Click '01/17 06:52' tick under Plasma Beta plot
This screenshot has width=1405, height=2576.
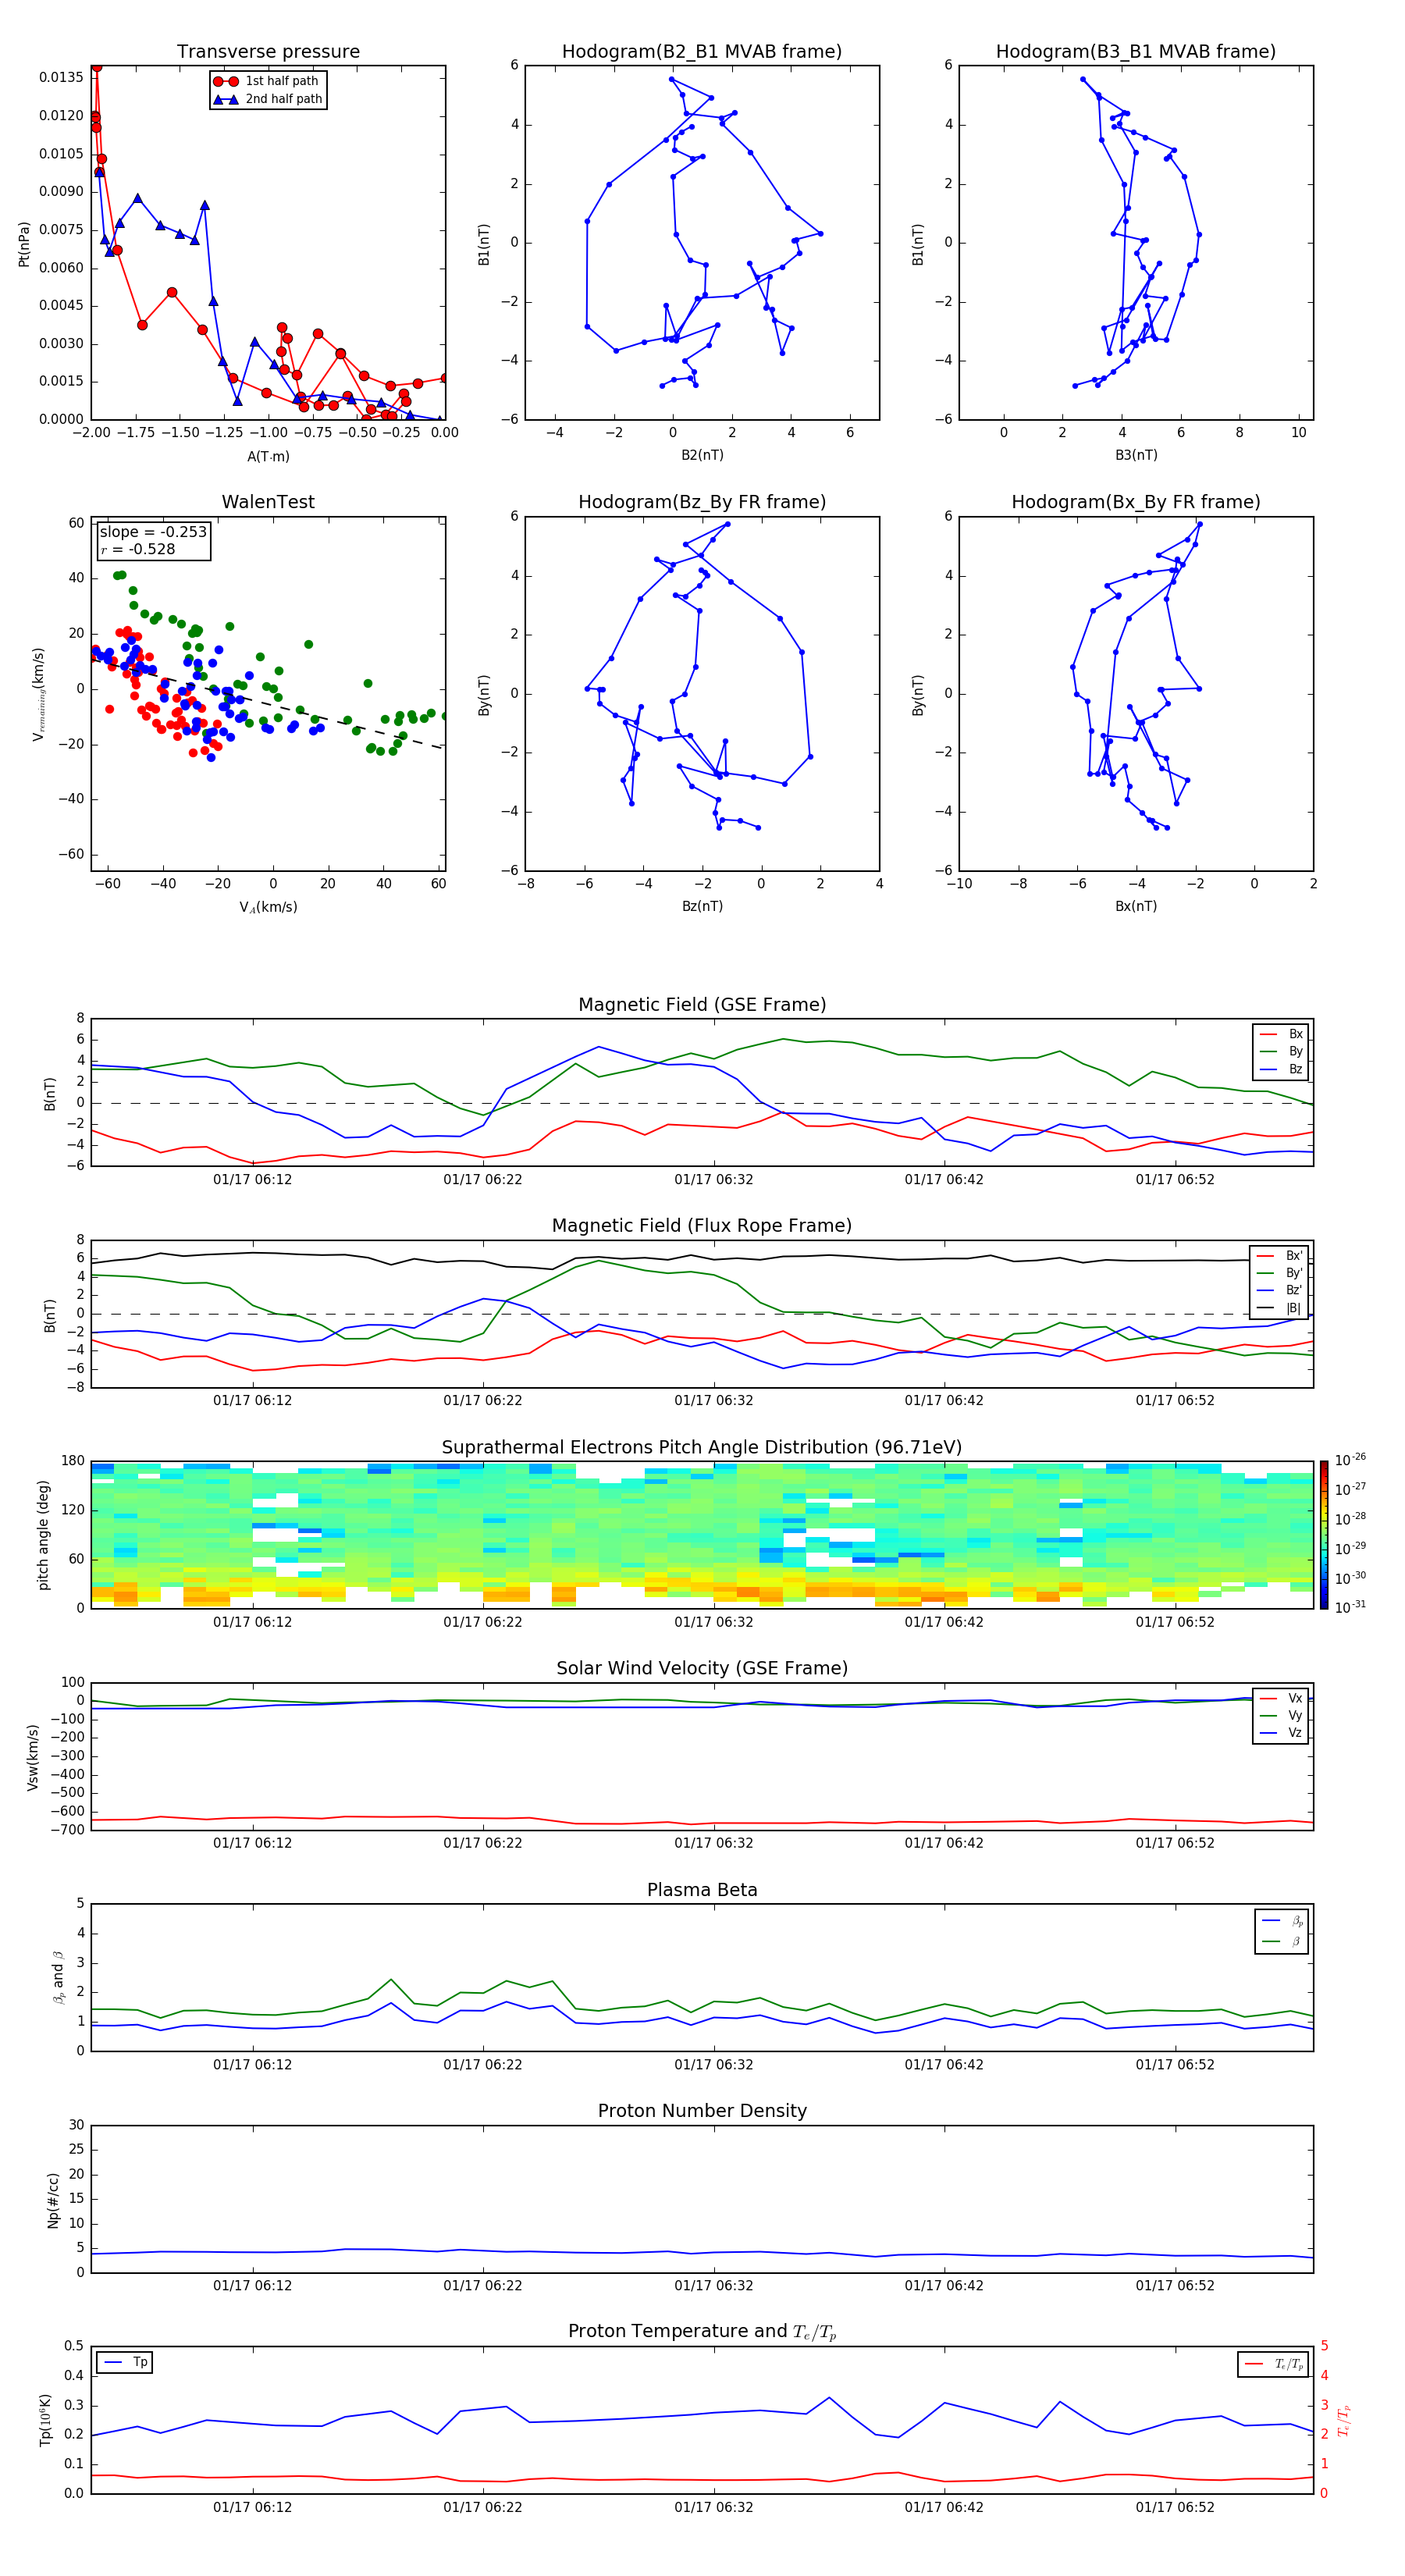1175,2065
